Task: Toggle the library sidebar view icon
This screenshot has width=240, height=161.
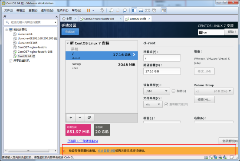Action: click(x=134, y=10)
